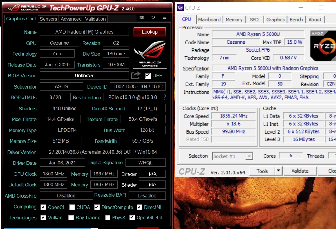Viewport: 336px width, 229px height.
Task: Select the CPU tab in CPU-Z
Action: [186, 19]
